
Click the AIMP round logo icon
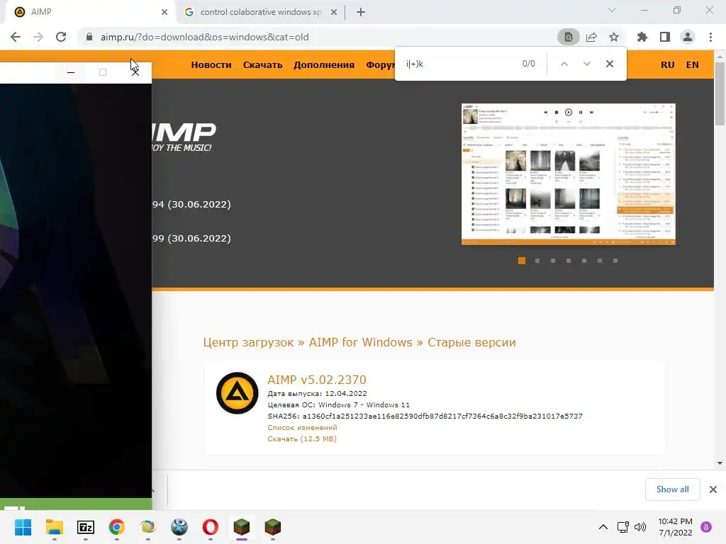[237, 393]
